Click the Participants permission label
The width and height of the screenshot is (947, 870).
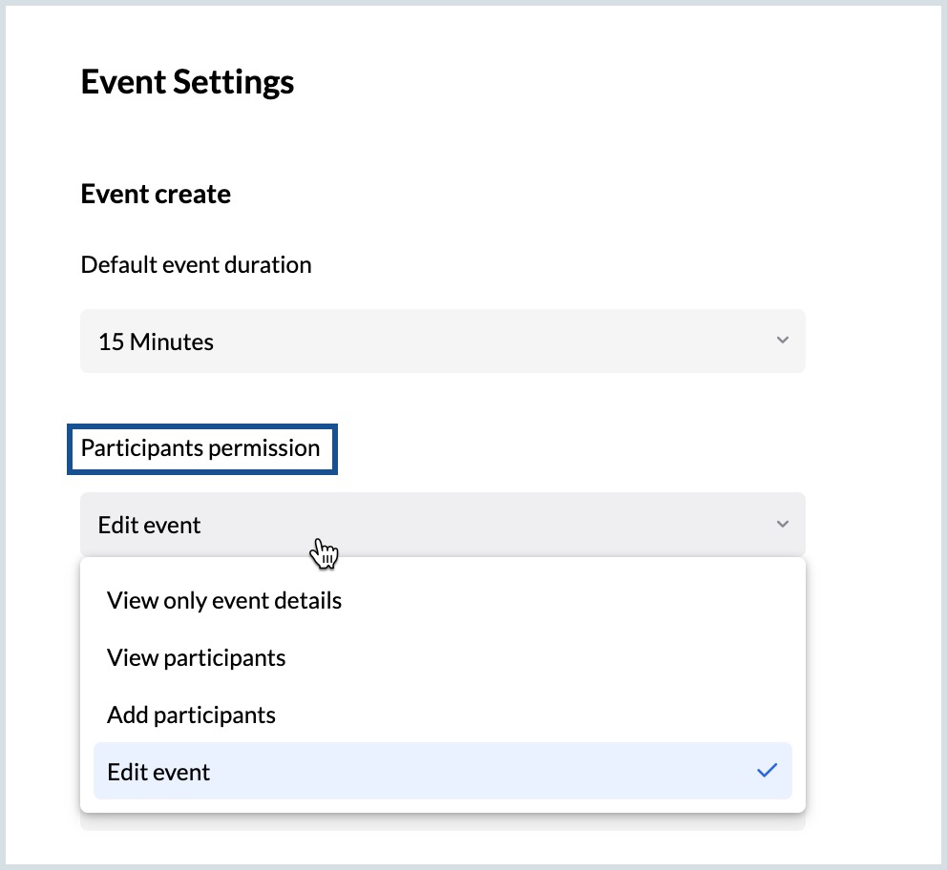pyautogui.click(x=202, y=447)
